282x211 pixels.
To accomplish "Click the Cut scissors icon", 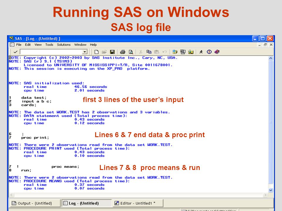I will pyautogui.click(x=141, y=52).
